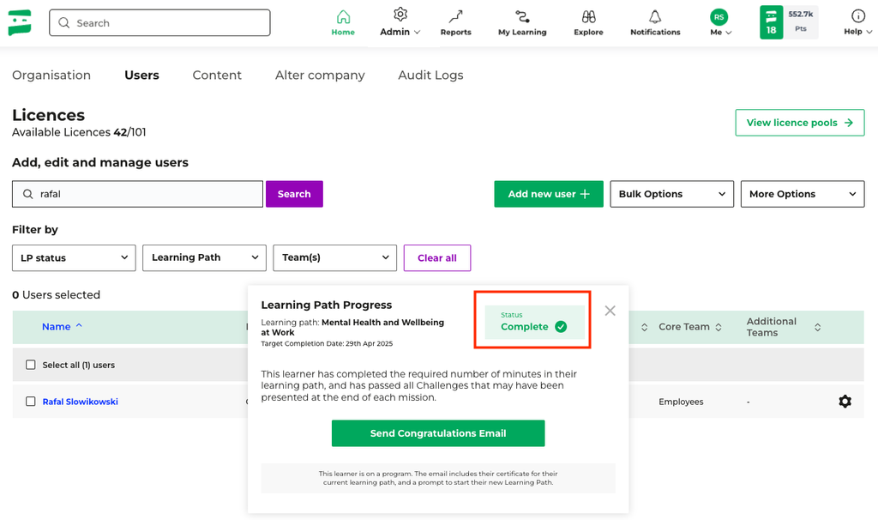Tick the checkbox beside Rafal Slowikowski

[31, 402]
